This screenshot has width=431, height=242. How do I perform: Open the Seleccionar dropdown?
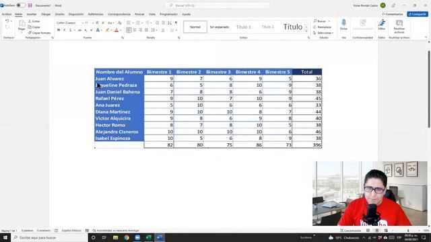pos(323,33)
